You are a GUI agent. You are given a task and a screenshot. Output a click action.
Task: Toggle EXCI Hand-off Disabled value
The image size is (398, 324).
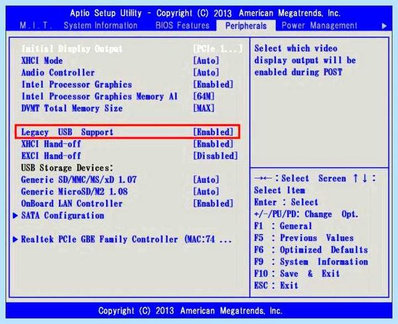(x=215, y=156)
